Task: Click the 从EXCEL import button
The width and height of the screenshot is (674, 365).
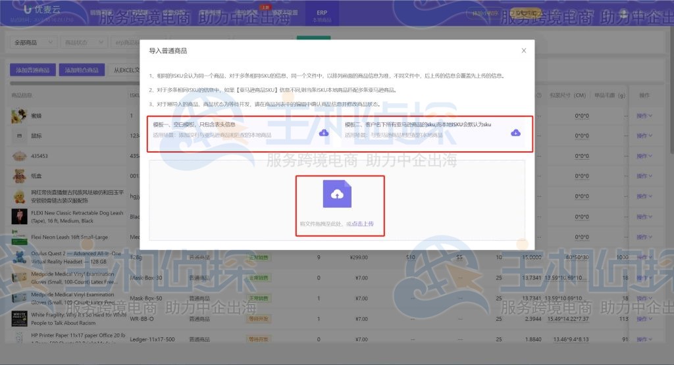Action: (126, 70)
